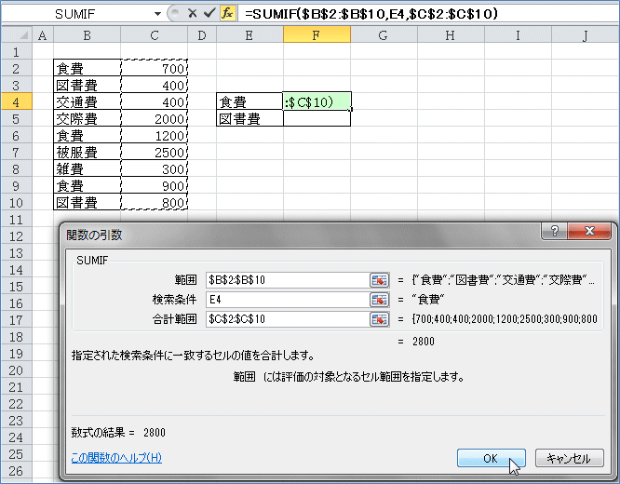Viewport: 620px width, 484px height.
Task: Click the Cancel (X) icon in formula bar
Action: point(192,13)
